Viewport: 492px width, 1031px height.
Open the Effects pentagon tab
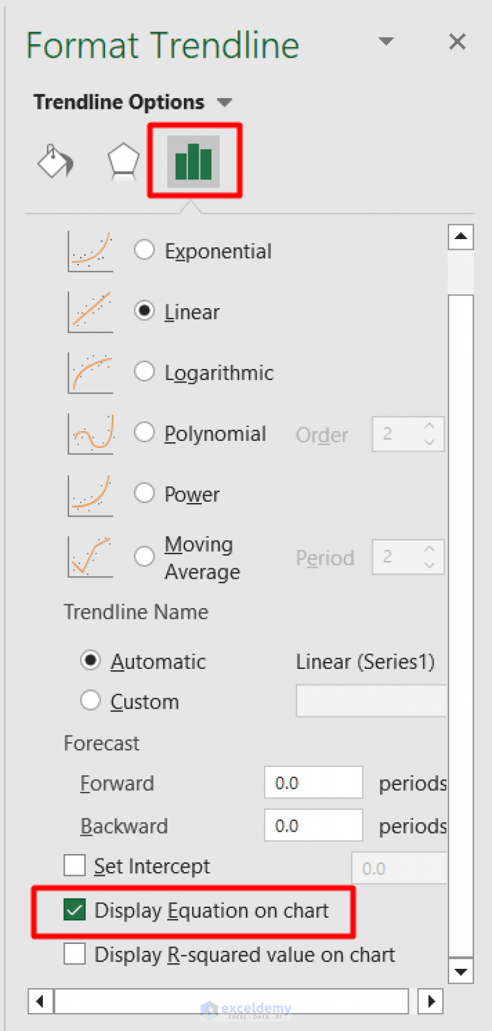coord(123,161)
